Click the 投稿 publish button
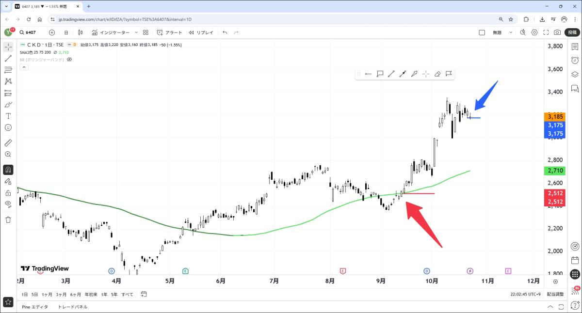Viewport: 582px width, 313px height. pos(573,32)
